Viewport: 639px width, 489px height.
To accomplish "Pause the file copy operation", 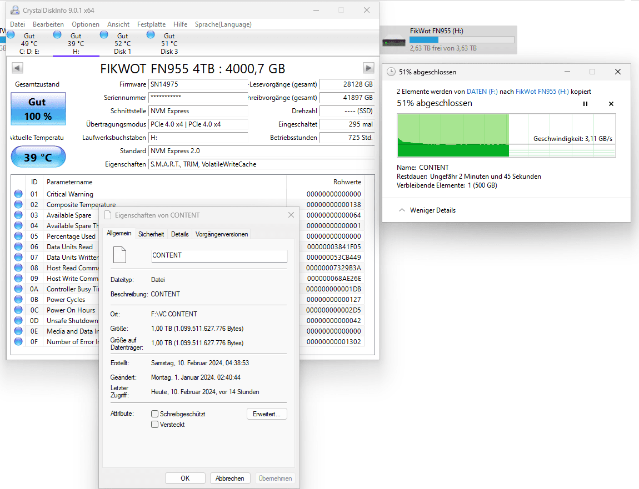I will point(585,104).
